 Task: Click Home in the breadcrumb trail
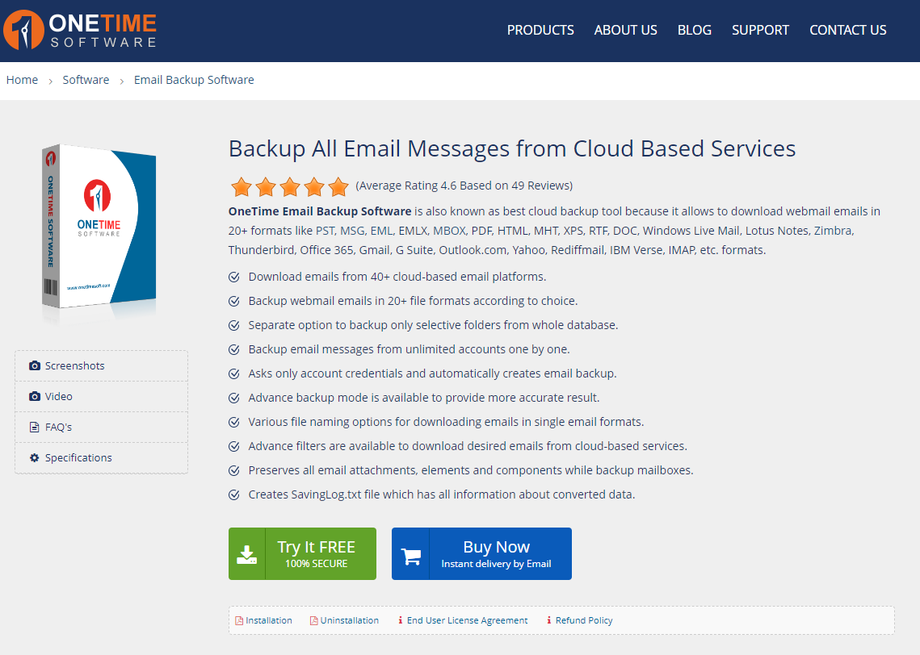pyautogui.click(x=22, y=79)
